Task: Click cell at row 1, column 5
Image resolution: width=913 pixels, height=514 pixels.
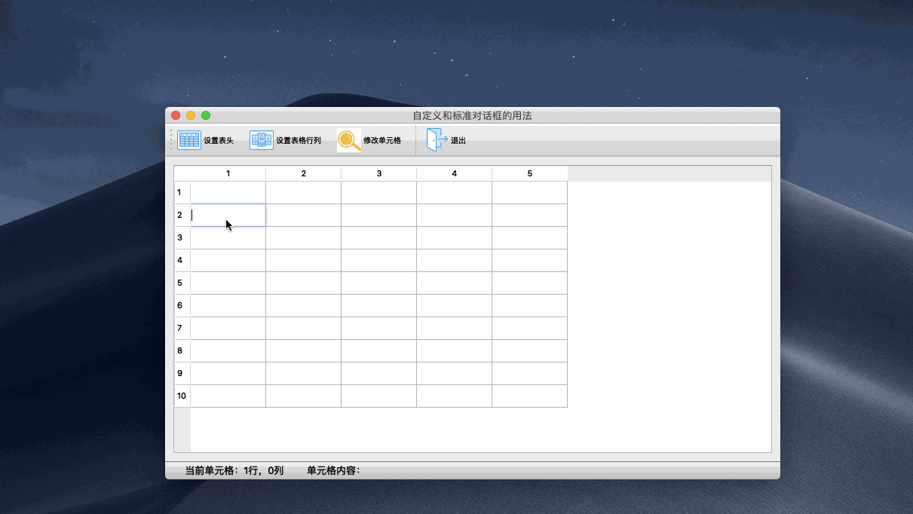Action: [530, 192]
